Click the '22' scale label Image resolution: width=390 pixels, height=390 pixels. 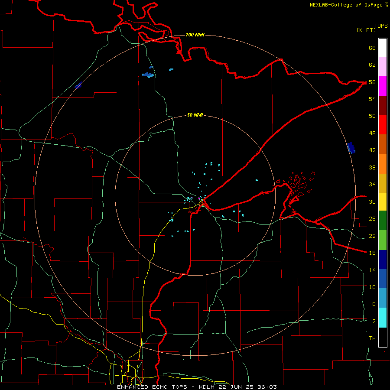point(372,236)
